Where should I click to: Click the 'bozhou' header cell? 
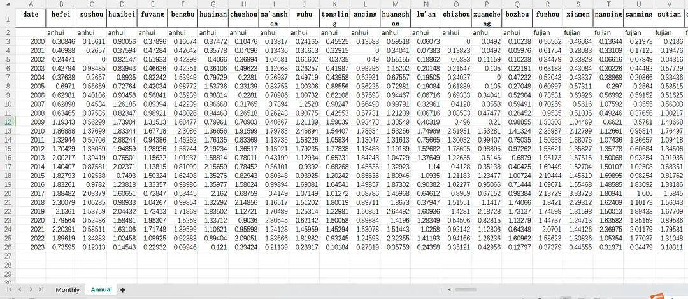tap(517, 19)
